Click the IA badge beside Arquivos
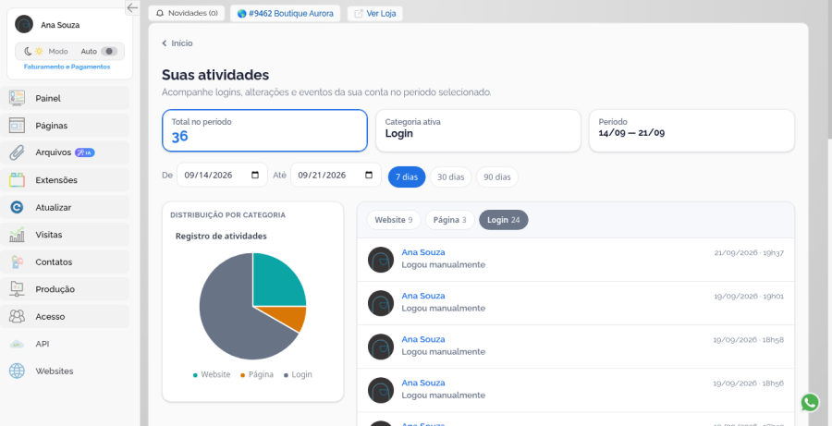832x426 pixels. (85, 152)
